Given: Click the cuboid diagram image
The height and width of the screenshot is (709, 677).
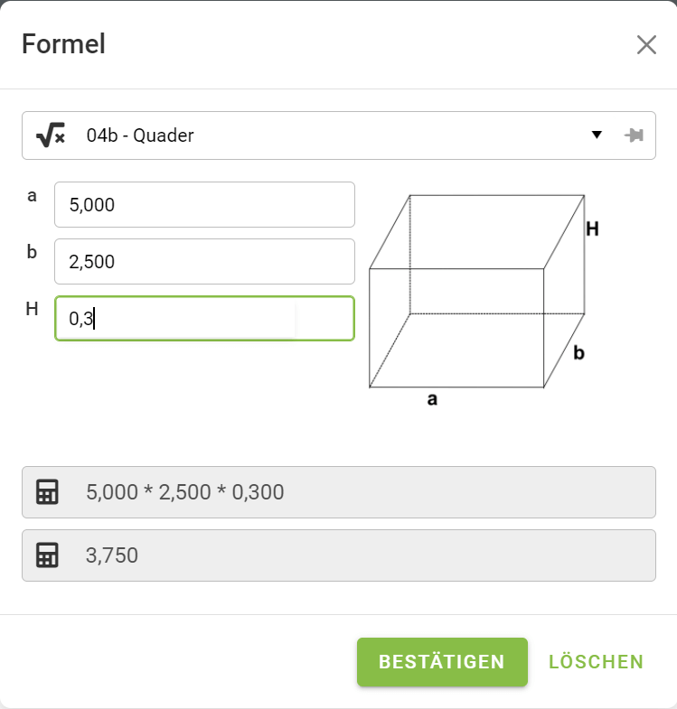Looking at the screenshot, I should click(x=476, y=291).
